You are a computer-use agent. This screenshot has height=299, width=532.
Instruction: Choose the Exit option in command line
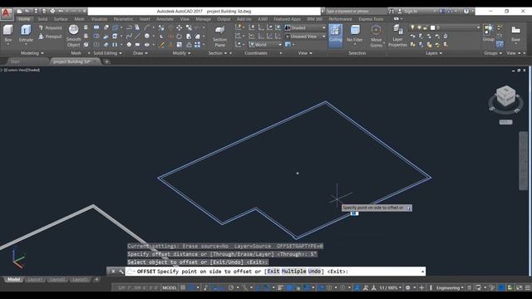[273, 272]
